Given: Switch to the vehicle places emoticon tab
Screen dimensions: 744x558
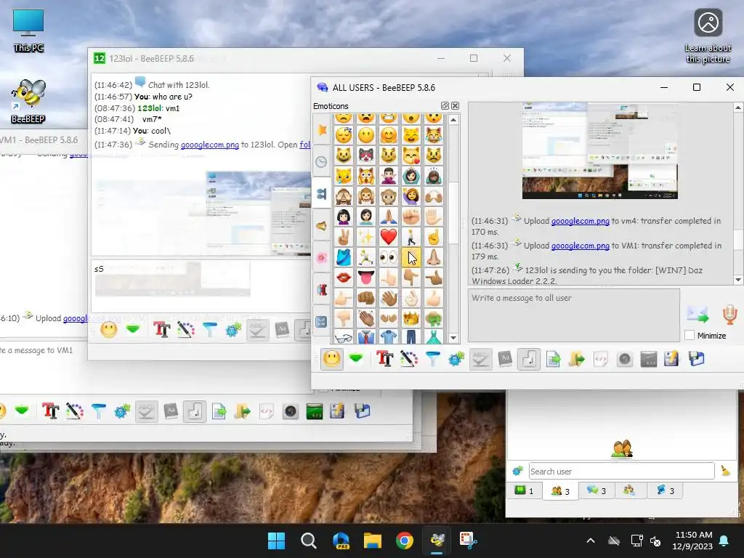Looking at the screenshot, I should (322, 289).
